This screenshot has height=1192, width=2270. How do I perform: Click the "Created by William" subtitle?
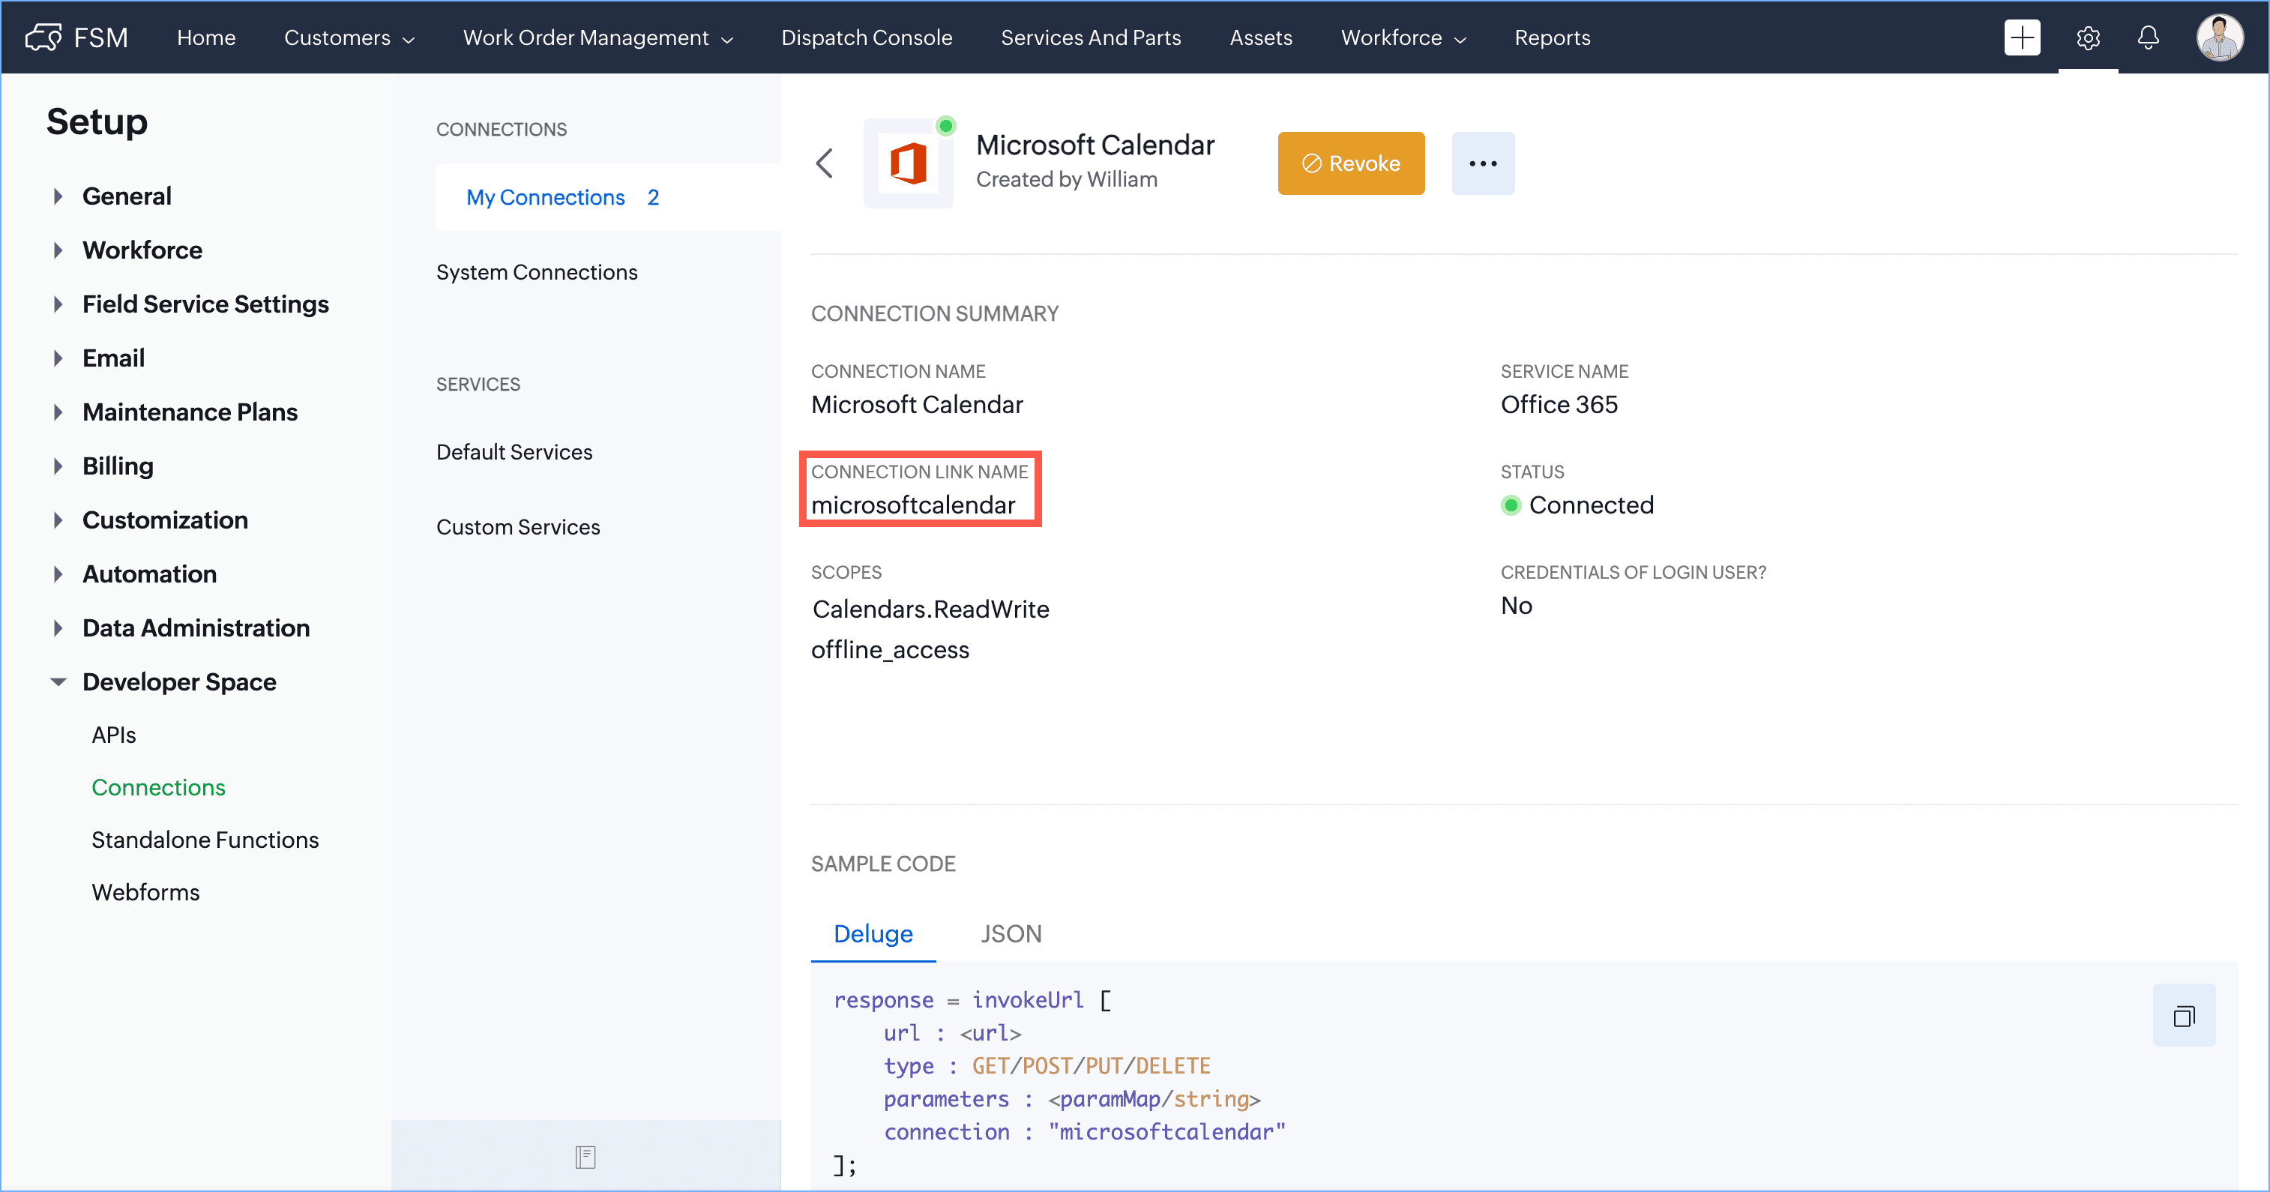pyautogui.click(x=1066, y=179)
